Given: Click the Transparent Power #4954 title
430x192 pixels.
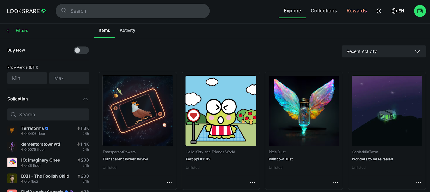Looking at the screenshot, I should (x=126, y=159).
